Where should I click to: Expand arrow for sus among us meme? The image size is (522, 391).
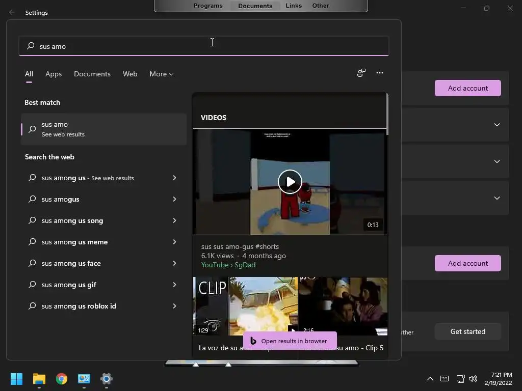[x=174, y=242]
